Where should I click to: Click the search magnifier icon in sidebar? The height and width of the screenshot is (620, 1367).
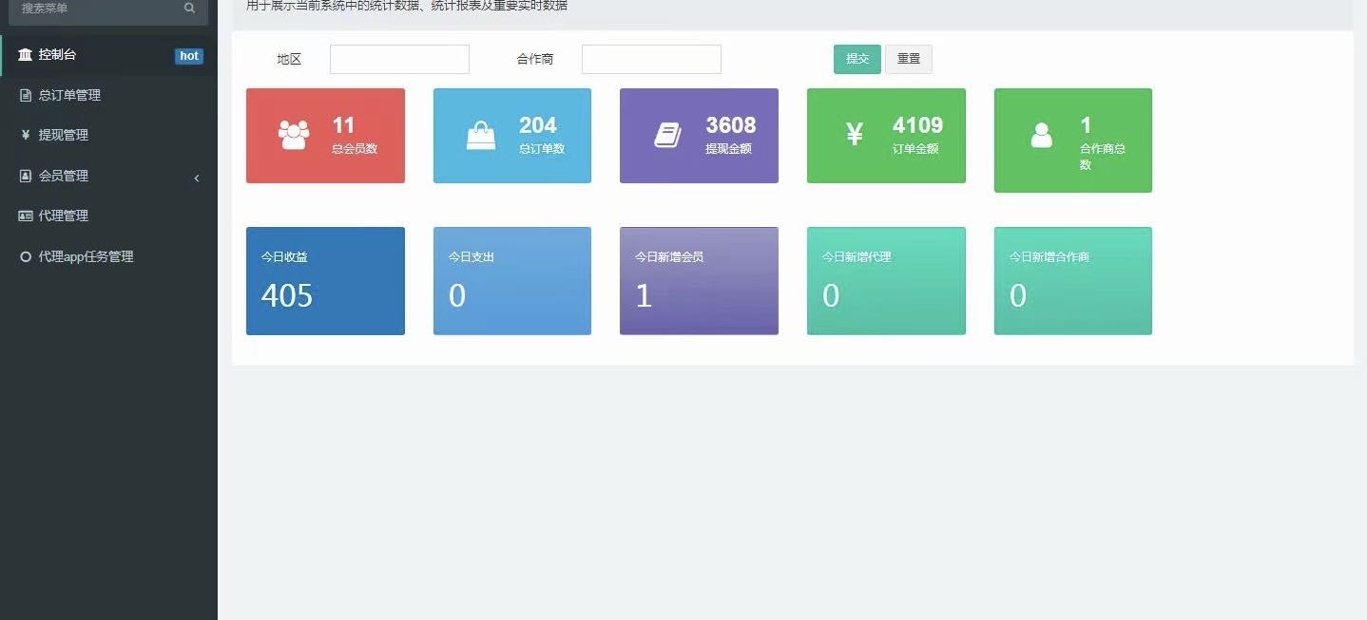190,9
